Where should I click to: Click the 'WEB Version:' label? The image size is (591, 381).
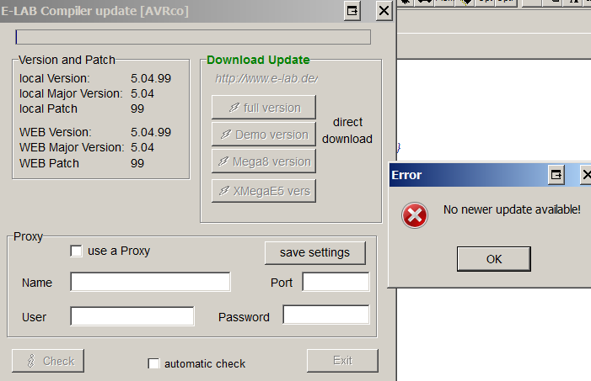[x=56, y=132]
